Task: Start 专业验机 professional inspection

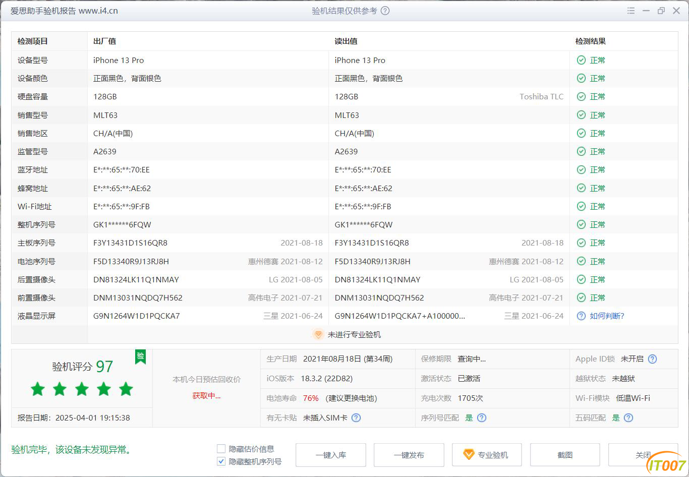Action: (487, 455)
